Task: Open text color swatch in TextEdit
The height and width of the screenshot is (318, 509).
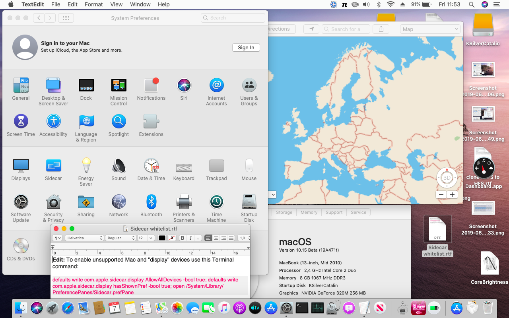Action: coord(162,238)
